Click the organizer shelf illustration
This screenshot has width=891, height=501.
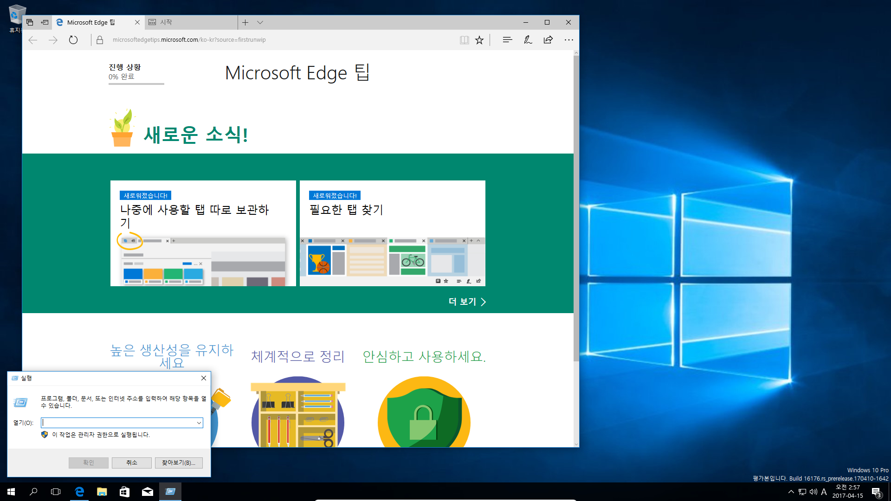(x=297, y=413)
